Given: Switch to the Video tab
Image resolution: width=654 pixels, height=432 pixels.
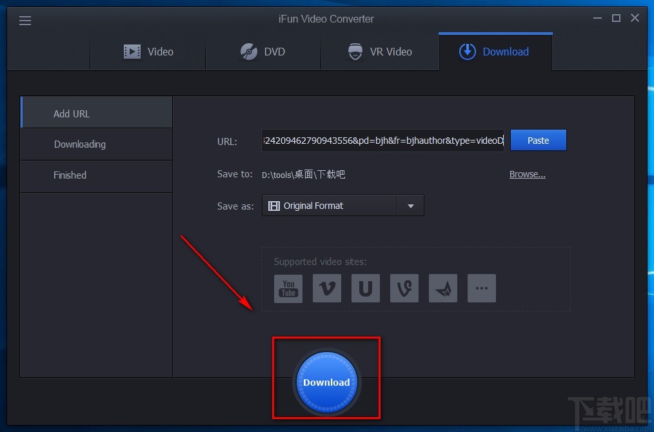Looking at the screenshot, I should (148, 52).
